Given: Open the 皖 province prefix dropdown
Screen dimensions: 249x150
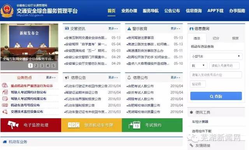Looking at the screenshot, I should pos(198,66).
